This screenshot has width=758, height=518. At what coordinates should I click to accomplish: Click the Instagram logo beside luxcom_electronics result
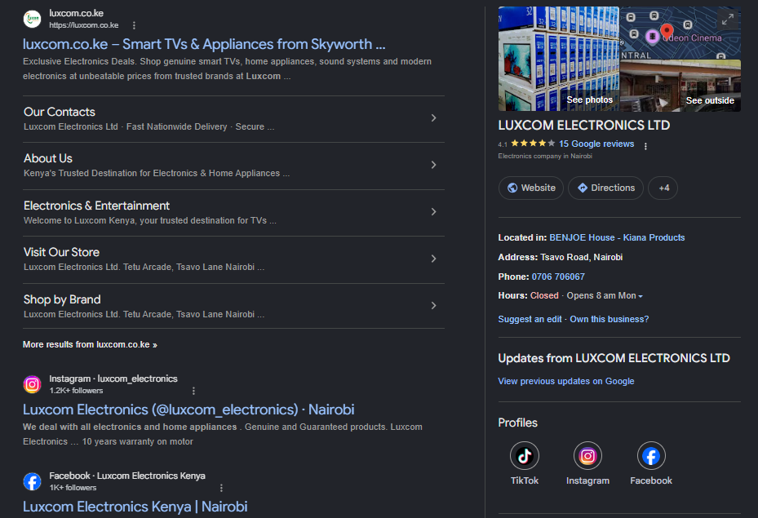tap(33, 385)
